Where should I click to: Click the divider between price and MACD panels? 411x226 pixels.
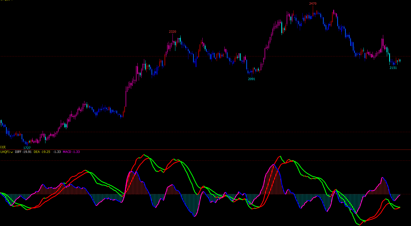[205, 150]
